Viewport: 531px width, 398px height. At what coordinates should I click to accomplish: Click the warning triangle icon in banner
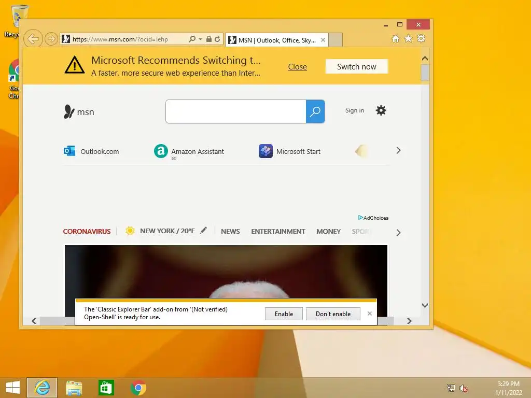[75, 65]
